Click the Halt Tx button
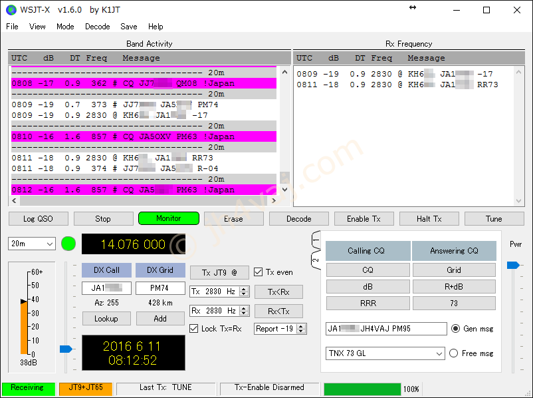Image resolution: width=533 pixels, height=398 pixels. coord(429,219)
